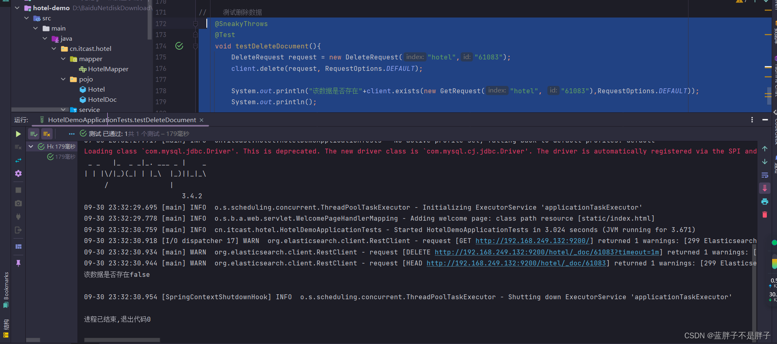This screenshot has width=777, height=344.
Task: Toggle scroll to end of console
Action: tap(765, 188)
